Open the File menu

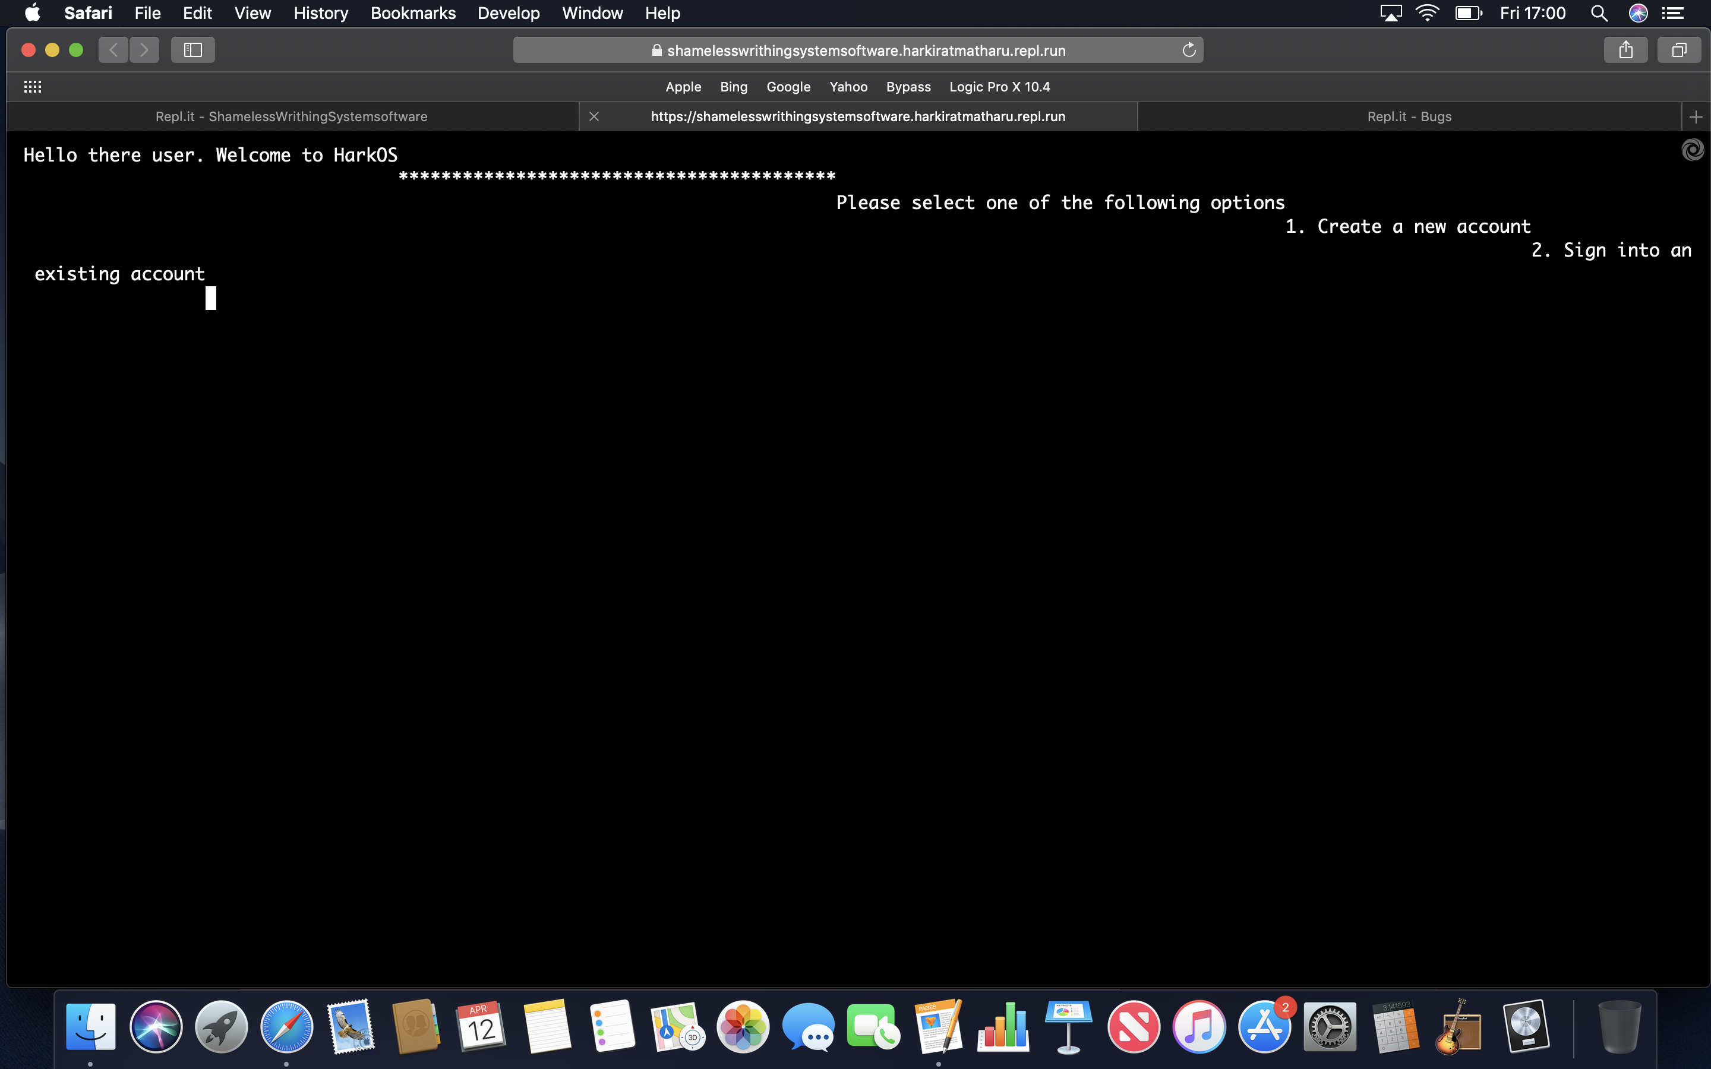tap(148, 12)
